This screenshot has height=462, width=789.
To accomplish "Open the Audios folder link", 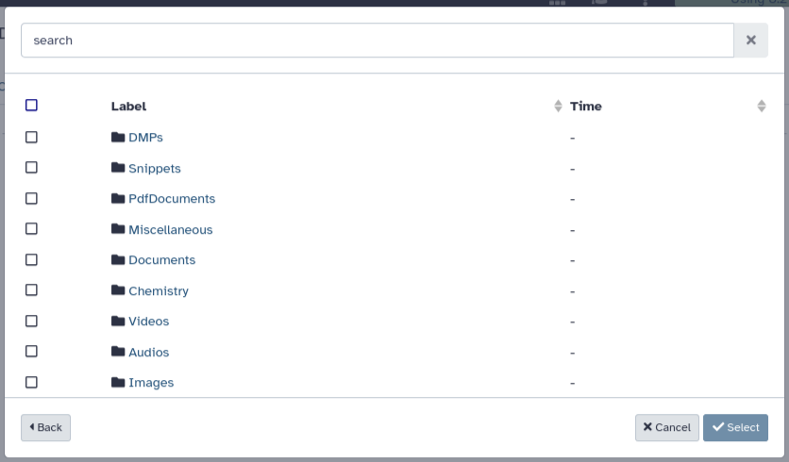I will point(148,353).
